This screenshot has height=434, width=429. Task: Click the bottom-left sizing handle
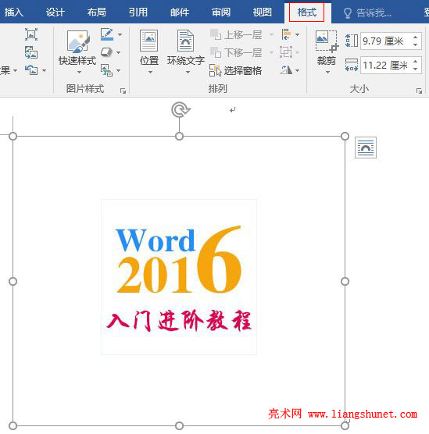click(x=13, y=425)
